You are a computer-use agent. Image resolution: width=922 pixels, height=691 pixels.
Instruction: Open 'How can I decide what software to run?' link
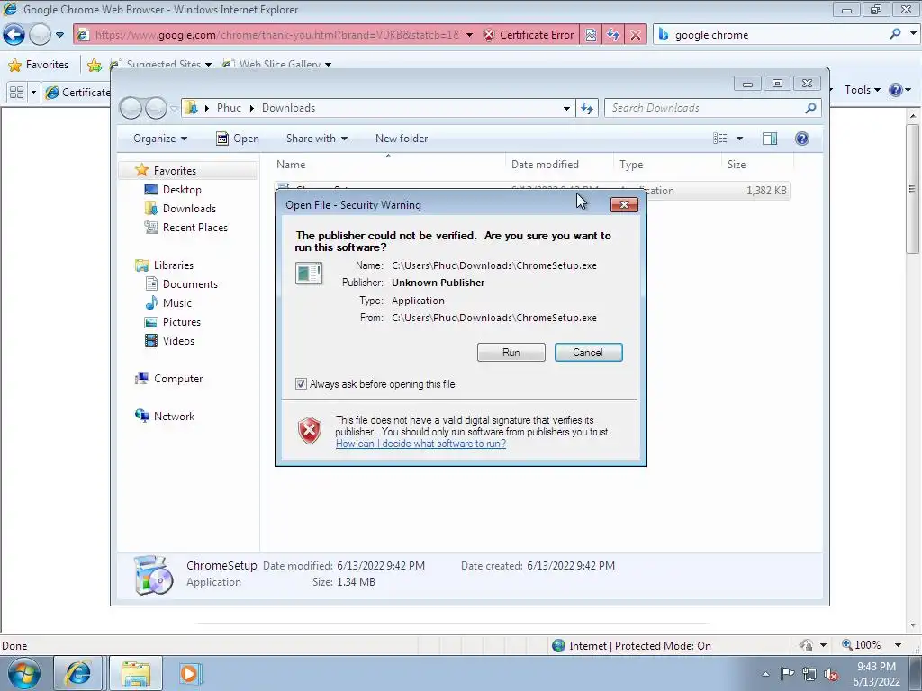[420, 444]
